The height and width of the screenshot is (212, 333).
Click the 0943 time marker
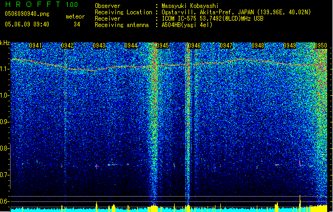coord(99,46)
